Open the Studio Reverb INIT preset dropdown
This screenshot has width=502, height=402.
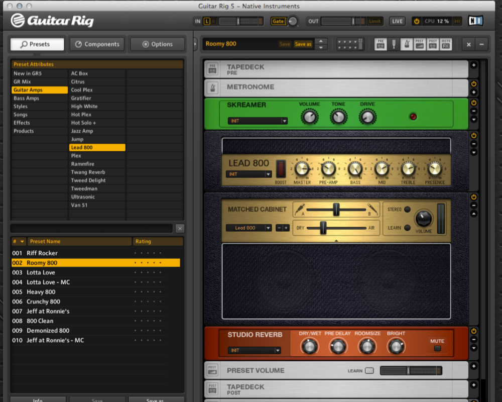pyautogui.click(x=255, y=350)
